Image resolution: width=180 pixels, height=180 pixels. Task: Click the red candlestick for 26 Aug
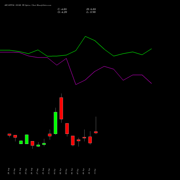[x=32, y=143]
